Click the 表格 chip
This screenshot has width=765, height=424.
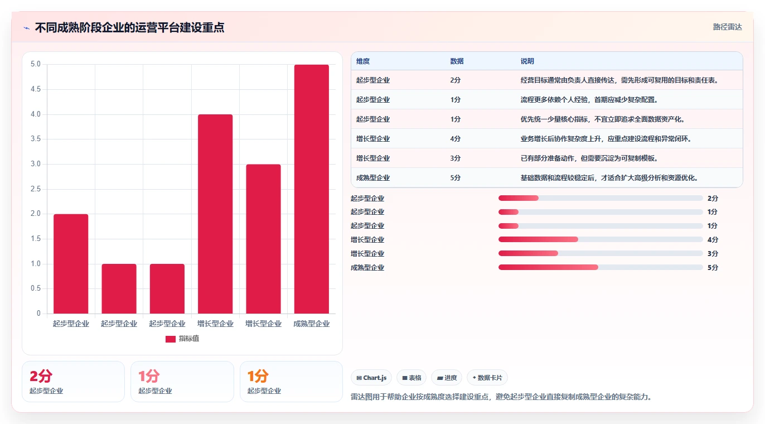pyautogui.click(x=411, y=378)
